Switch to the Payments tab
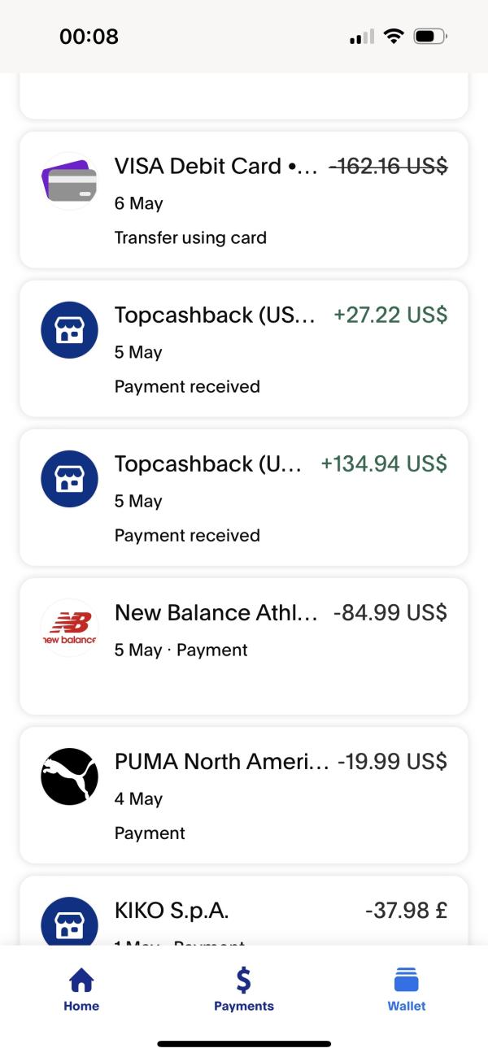Screen dimensions: 488x1057 tap(244, 990)
